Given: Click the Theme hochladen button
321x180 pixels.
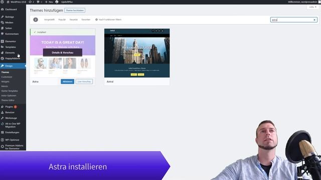Looking at the screenshot, I should click(x=75, y=10).
